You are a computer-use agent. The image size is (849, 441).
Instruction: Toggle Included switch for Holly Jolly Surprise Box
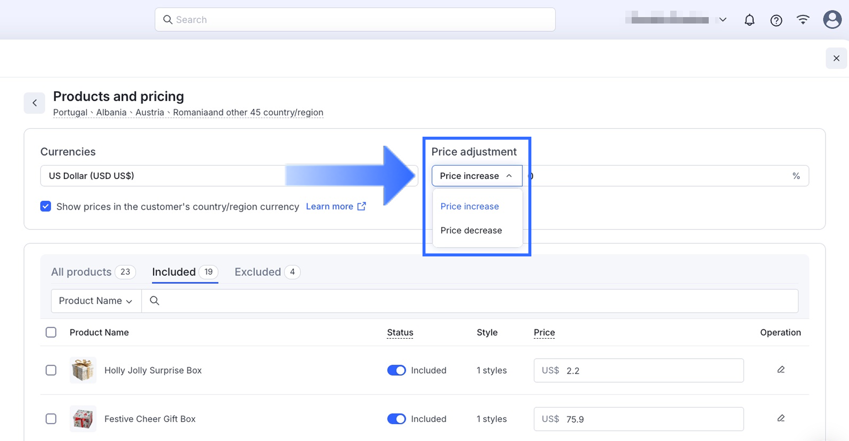[397, 370]
